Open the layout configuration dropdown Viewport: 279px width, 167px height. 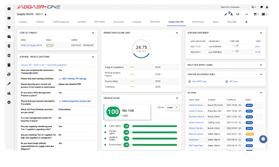point(256,14)
